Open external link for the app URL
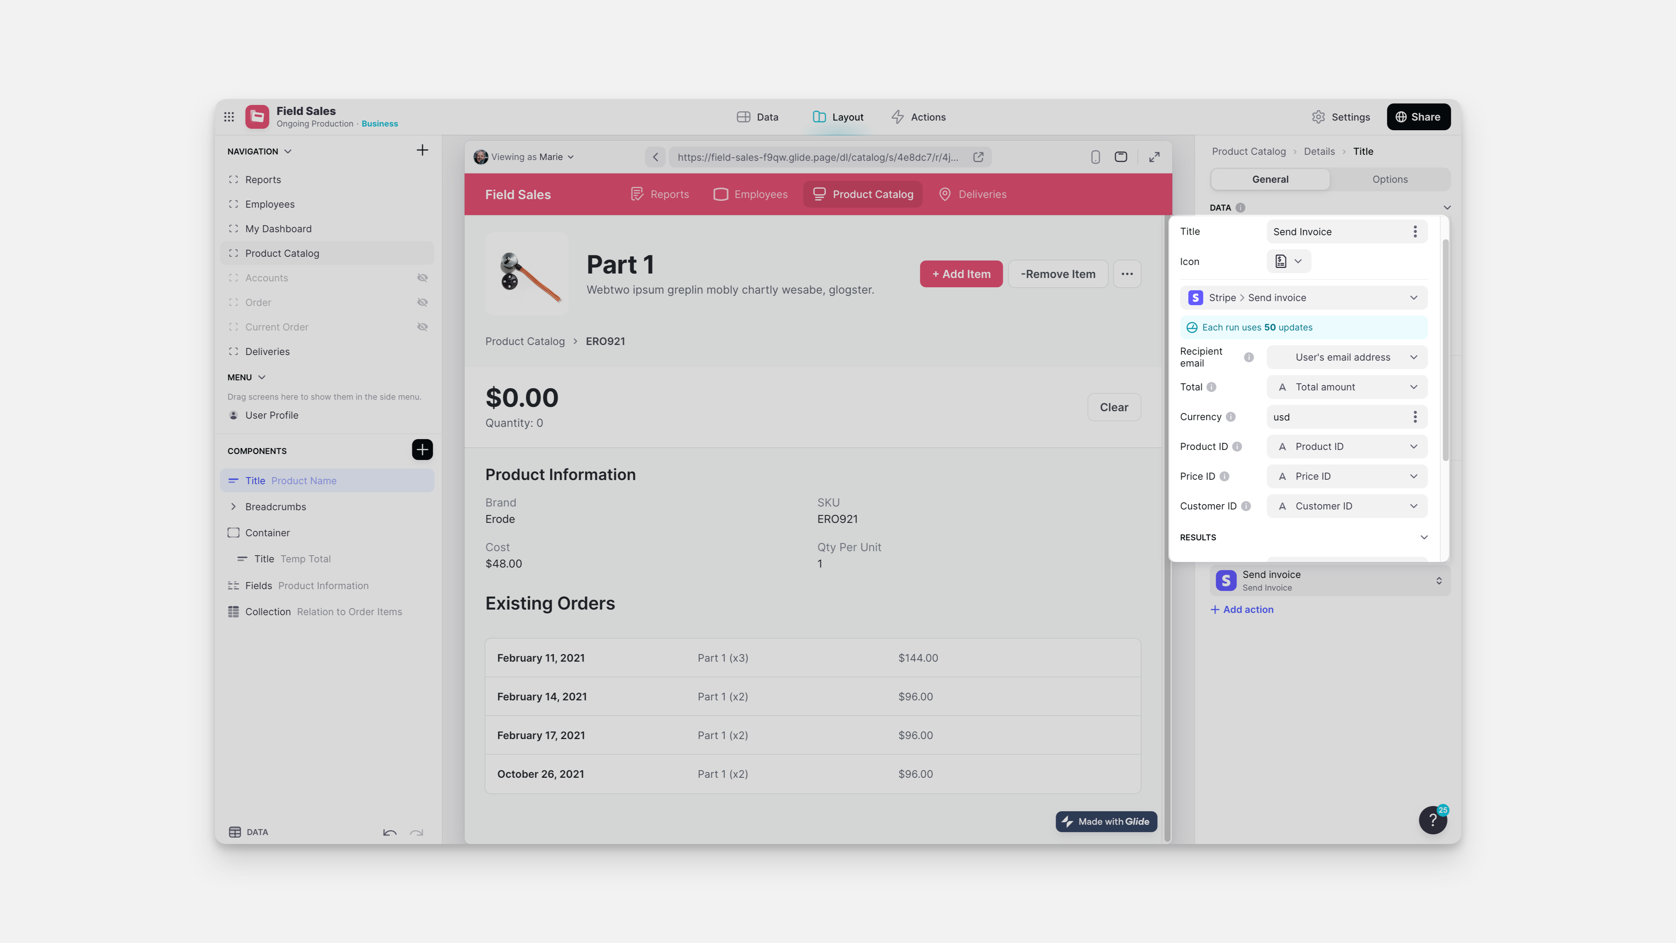Screen dimensions: 1676x943 click(979, 157)
